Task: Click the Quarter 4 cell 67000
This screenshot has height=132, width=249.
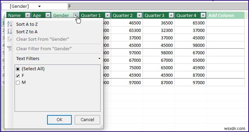Action: 190,53
